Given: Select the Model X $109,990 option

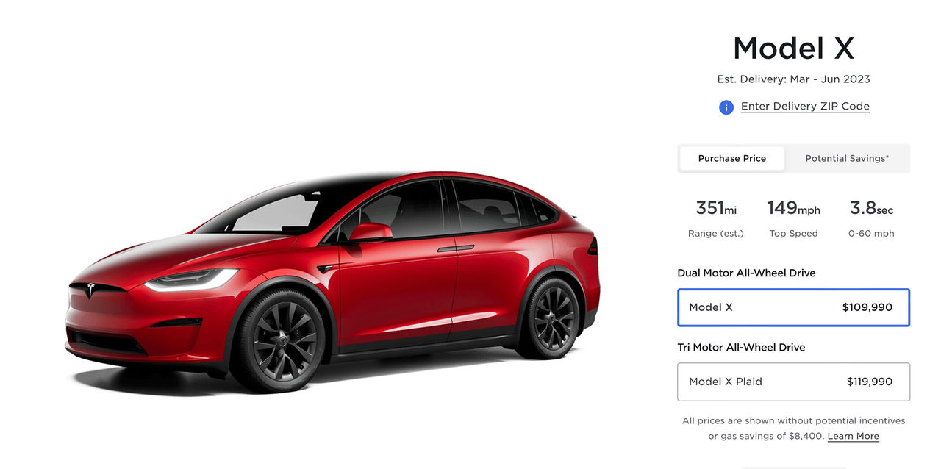Looking at the screenshot, I should coord(793,307).
